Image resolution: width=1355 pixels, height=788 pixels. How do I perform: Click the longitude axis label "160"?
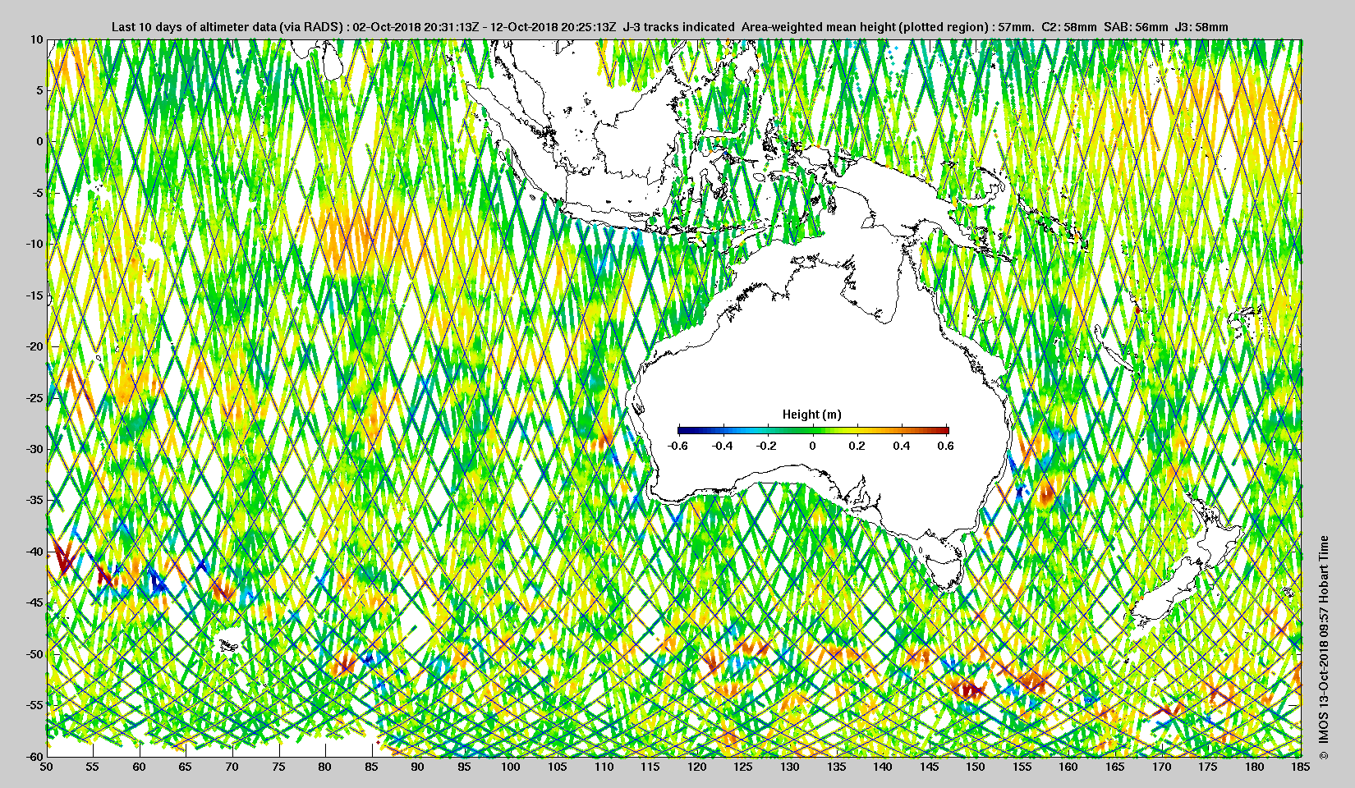coord(1068,767)
